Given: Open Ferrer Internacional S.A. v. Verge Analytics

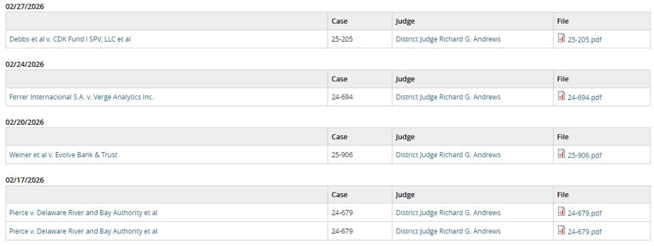Looking at the screenshot, I should tap(81, 97).
